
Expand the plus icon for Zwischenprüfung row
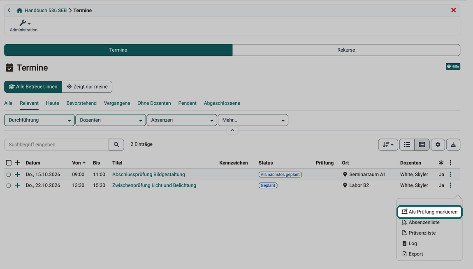tap(18, 185)
